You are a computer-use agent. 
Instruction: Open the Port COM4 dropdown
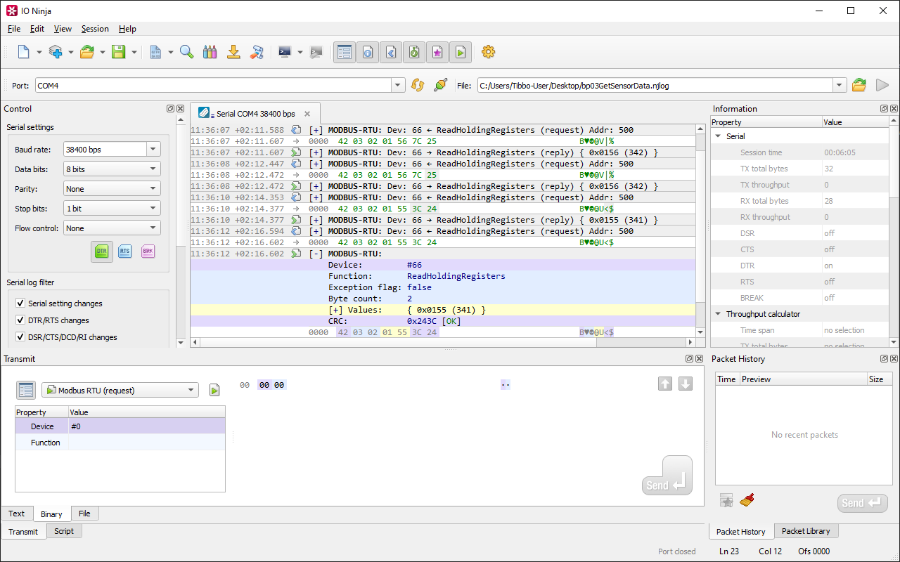click(399, 86)
